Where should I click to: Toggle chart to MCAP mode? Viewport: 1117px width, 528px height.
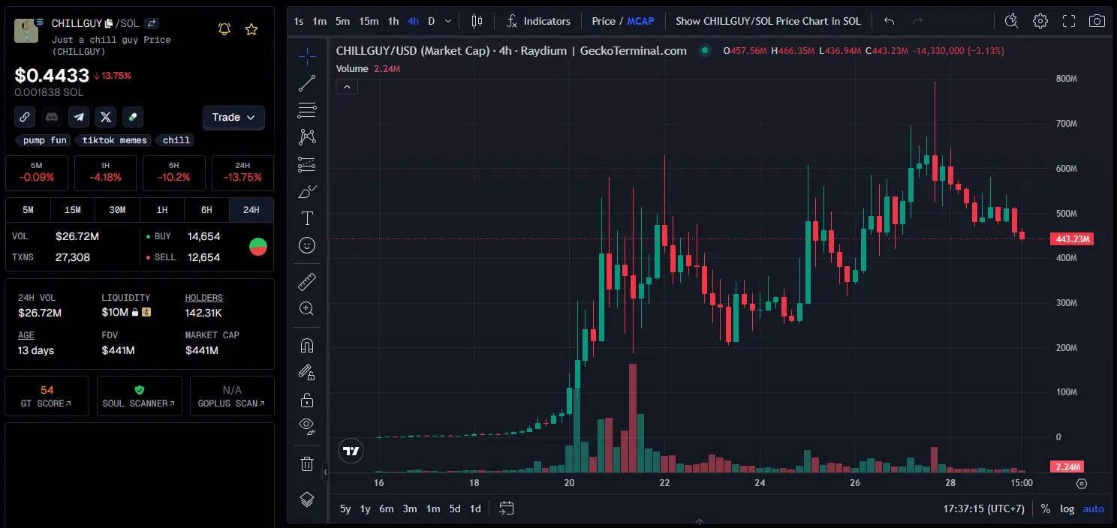pos(640,21)
